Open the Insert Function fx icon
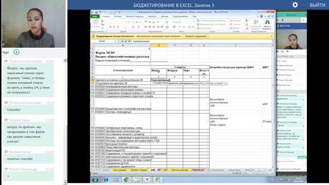Screen dimensions: 329x185 [x=129, y=41]
